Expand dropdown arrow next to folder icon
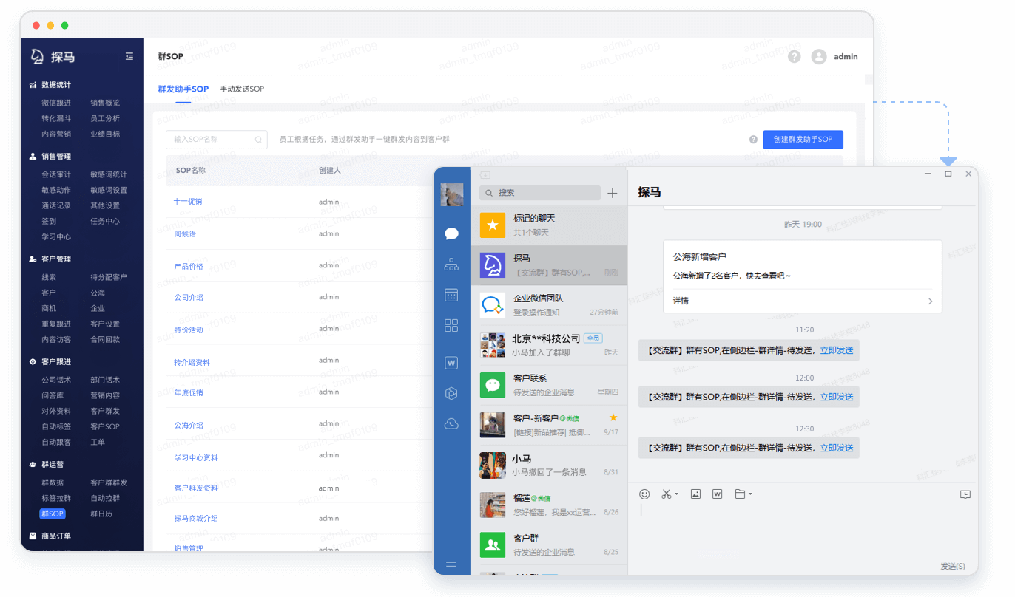 coord(750,494)
